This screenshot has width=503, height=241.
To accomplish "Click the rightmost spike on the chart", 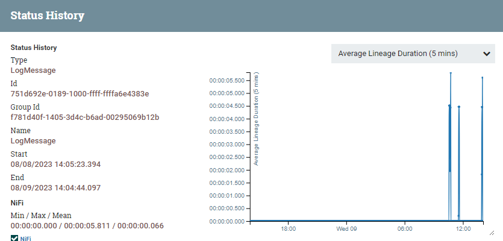I will coord(483,78).
